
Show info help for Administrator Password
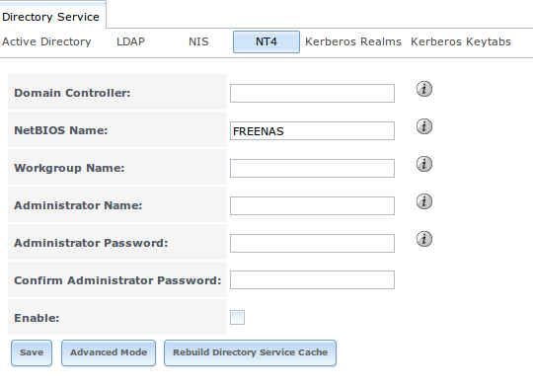[x=424, y=239]
